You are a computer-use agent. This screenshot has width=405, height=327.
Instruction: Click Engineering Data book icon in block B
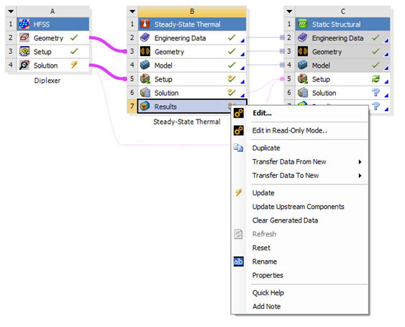(145, 37)
